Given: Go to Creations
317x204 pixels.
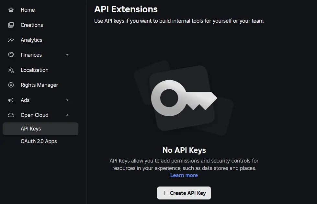Looking at the screenshot, I should (32, 25).
